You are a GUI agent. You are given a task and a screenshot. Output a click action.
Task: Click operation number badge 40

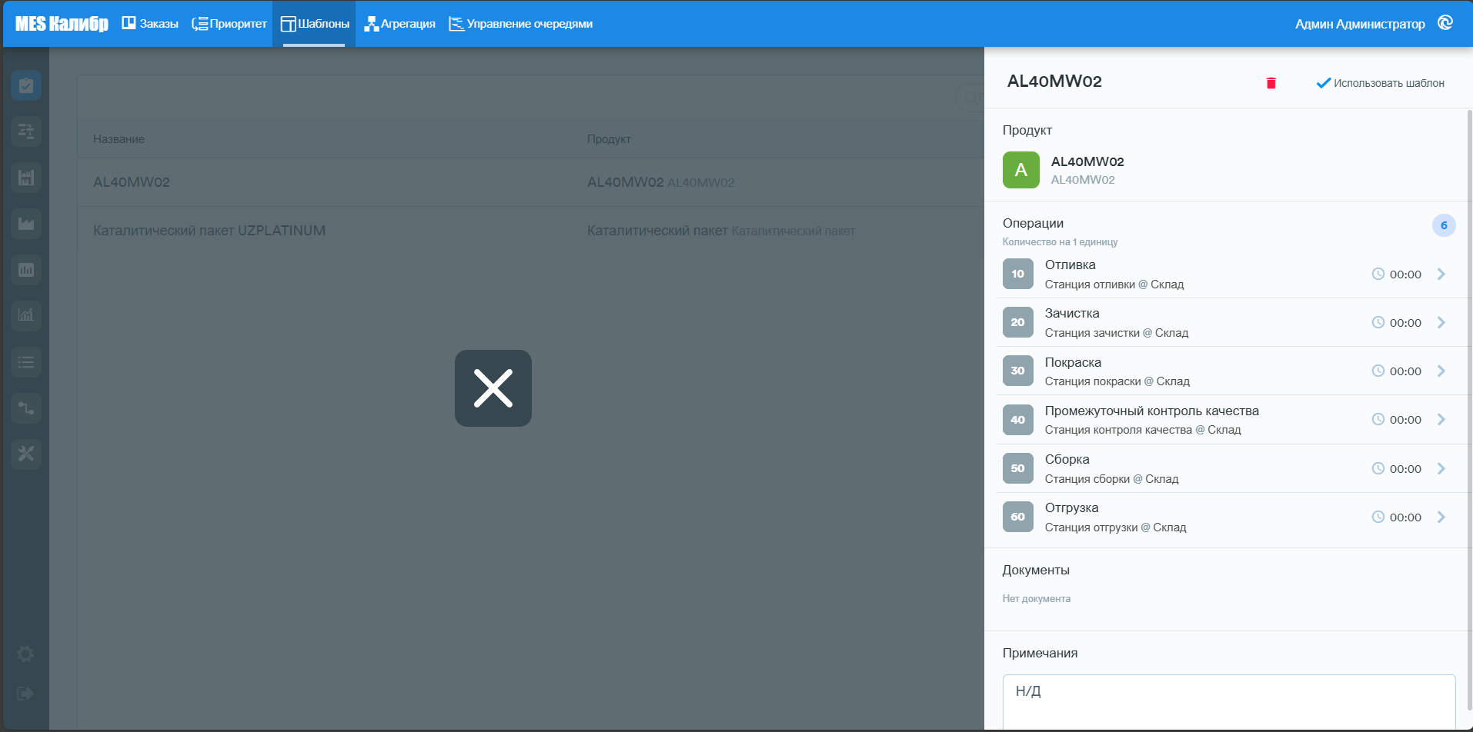[x=1017, y=420]
